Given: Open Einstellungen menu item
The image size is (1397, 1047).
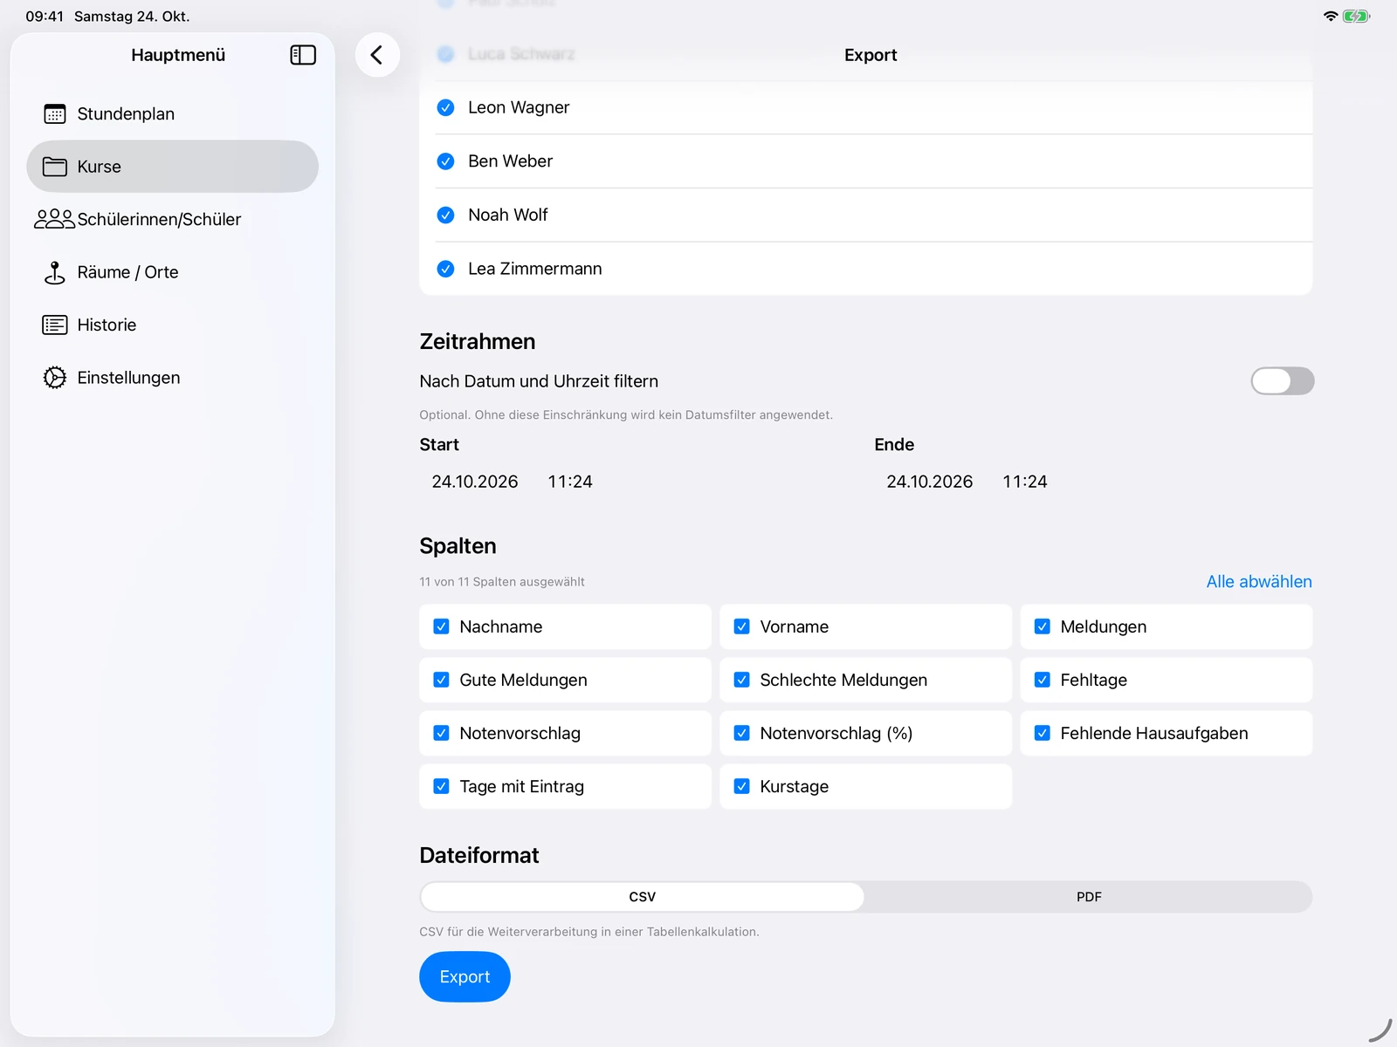Looking at the screenshot, I should (172, 378).
